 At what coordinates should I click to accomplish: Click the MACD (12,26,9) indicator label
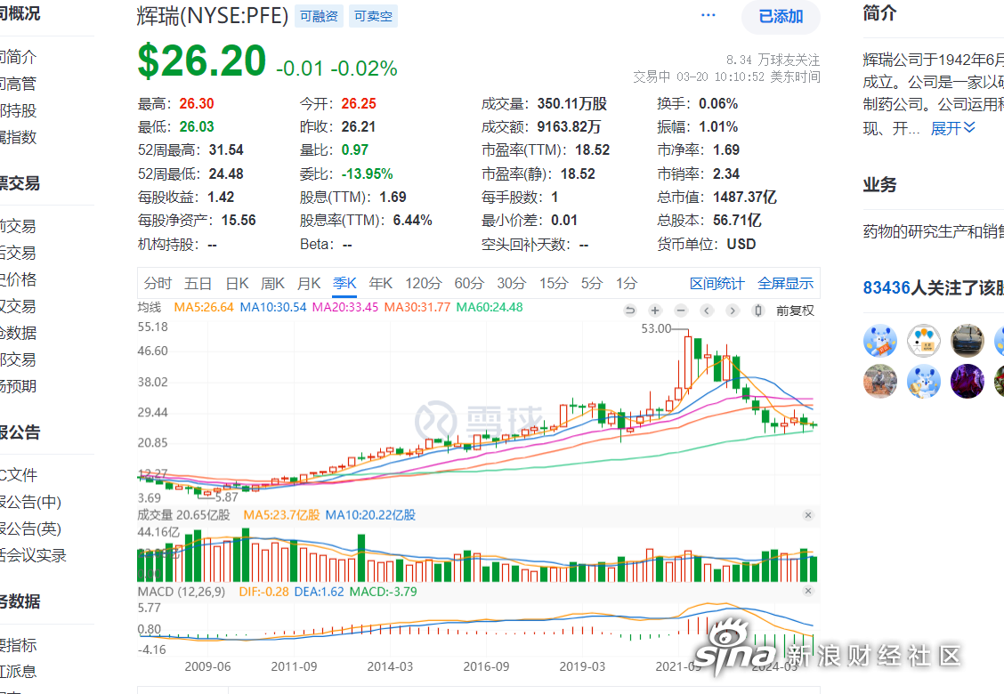click(182, 592)
